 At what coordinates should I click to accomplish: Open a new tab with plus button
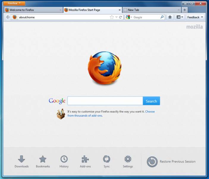click(x=185, y=10)
